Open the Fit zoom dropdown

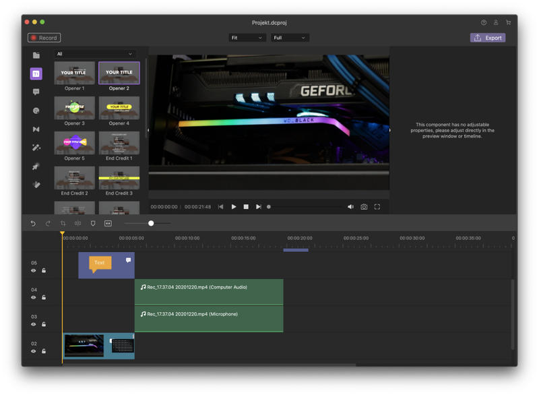tap(247, 38)
